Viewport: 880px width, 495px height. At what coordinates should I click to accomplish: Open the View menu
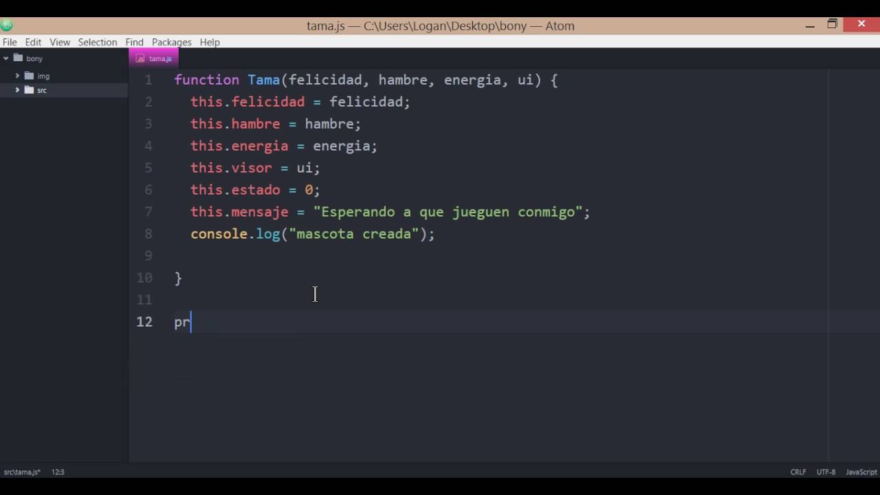[x=60, y=42]
